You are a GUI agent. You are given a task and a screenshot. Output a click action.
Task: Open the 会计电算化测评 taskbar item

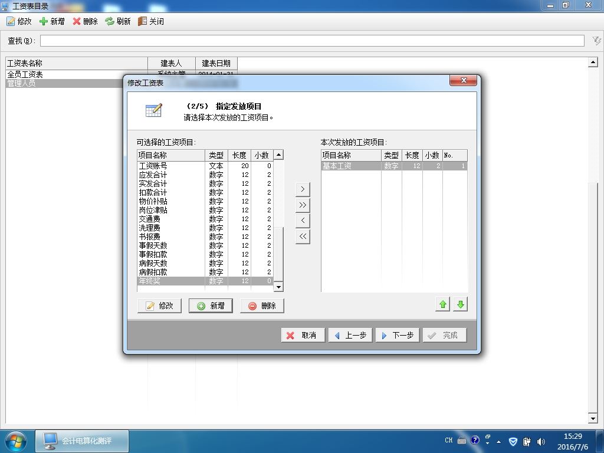tap(82, 441)
